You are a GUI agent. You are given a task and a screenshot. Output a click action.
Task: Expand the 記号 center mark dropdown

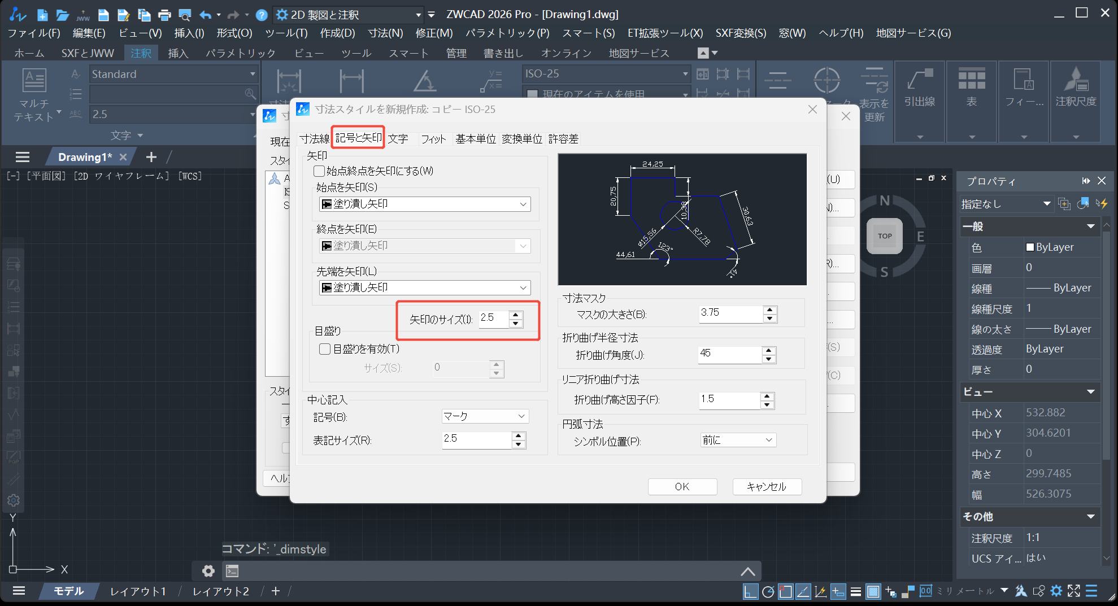(x=485, y=416)
